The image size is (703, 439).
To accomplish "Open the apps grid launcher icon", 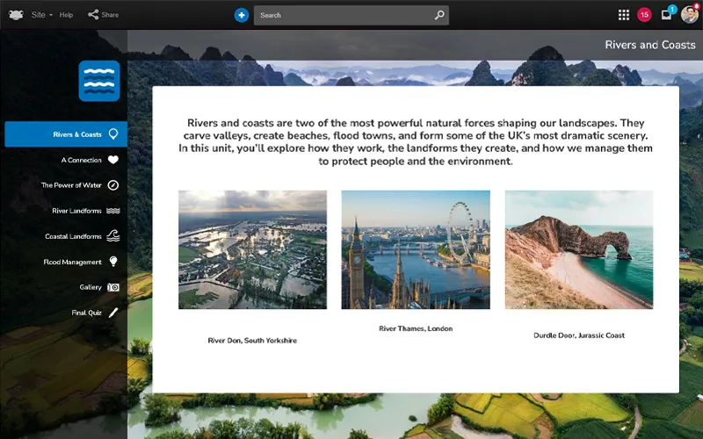I will pyautogui.click(x=624, y=15).
